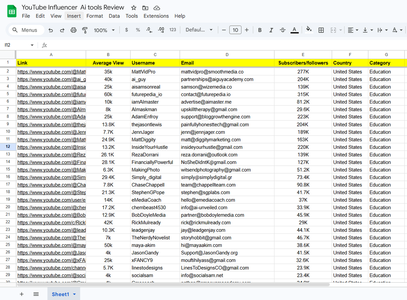Open the font family dropdown
The height and width of the screenshot is (300, 407).
coord(199,30)
